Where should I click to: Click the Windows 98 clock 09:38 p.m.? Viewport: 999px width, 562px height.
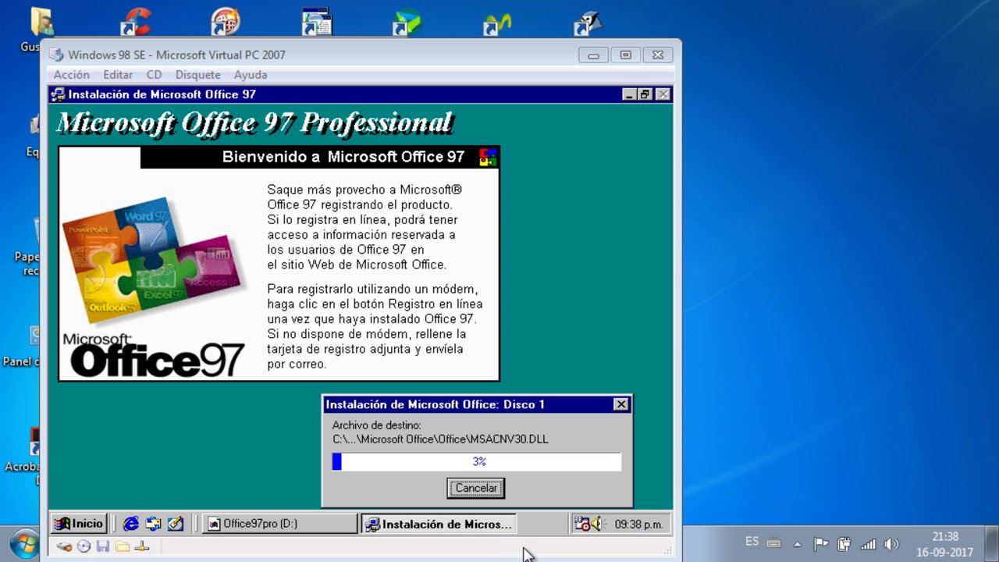pyautogui.click(x=638, y=525)
